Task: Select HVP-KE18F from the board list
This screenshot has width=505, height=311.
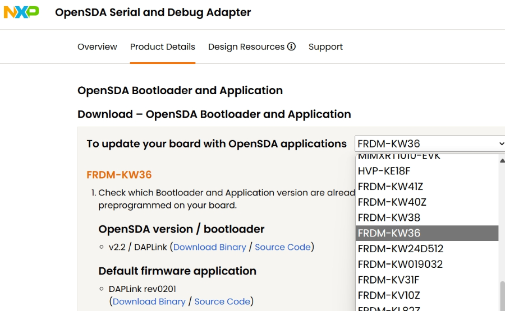Action: pos(384,171)
